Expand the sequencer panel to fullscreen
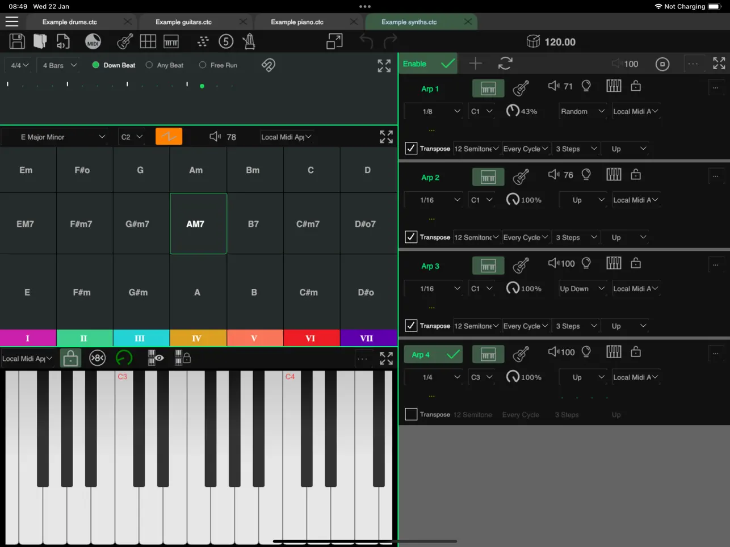Image resolution: width=730 pixels, height=547 pixels. pyautogui.click(x=384, y=66)
